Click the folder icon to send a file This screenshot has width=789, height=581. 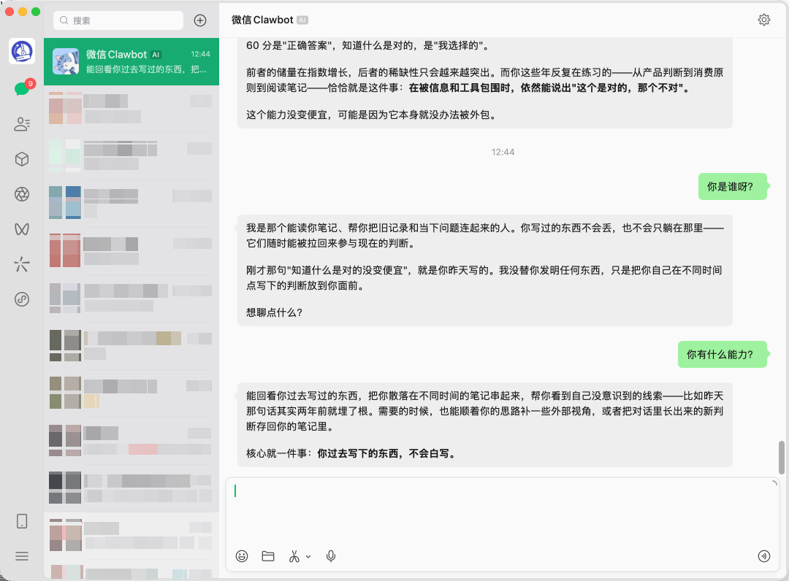point(268,556)
